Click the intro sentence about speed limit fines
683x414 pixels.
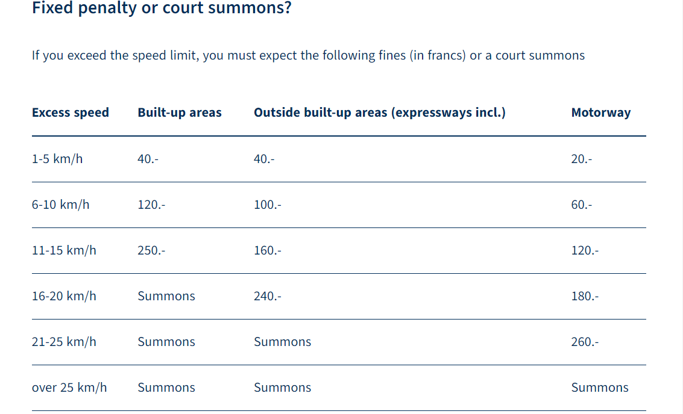tap(308, 56)
